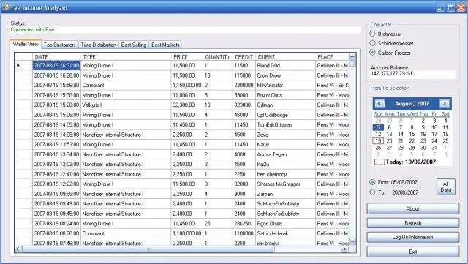
Task: Click the Brutor Chris client cell
Action: point(286,95)
